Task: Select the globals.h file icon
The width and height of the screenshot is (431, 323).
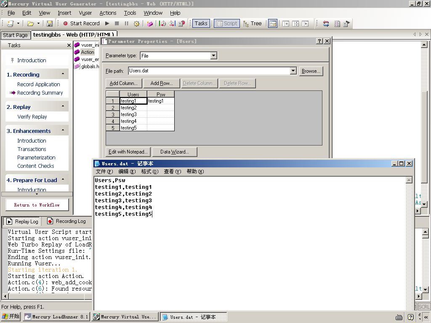Action: click(77, 66)
